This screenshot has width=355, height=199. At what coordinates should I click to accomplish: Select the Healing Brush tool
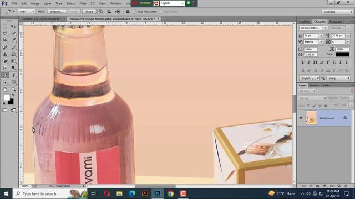(x=5, y=48)
